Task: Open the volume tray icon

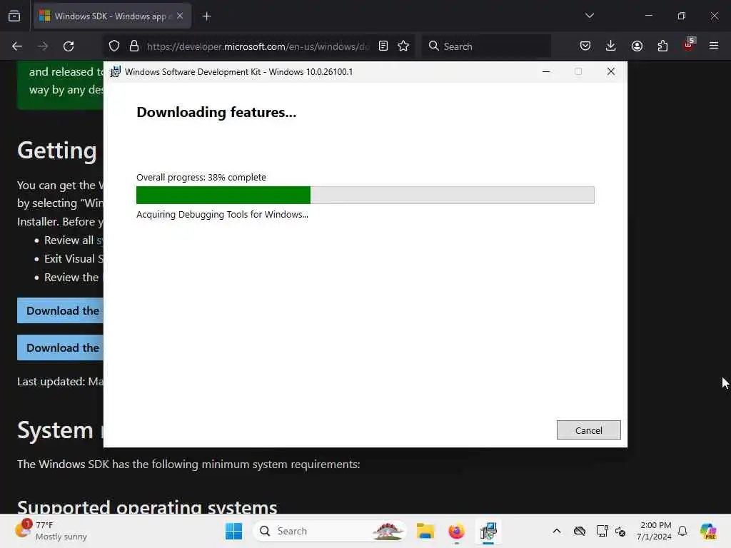Action: [x=620, y=531]
